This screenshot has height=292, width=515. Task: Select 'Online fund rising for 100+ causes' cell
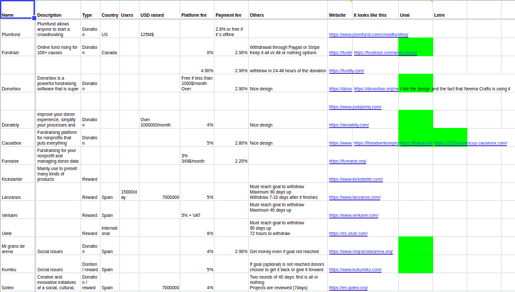(x=58, y=47)
